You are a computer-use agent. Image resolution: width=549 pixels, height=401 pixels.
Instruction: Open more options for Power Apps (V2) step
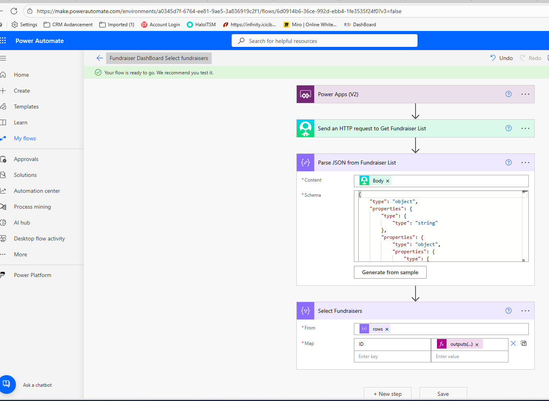(525, 94)
